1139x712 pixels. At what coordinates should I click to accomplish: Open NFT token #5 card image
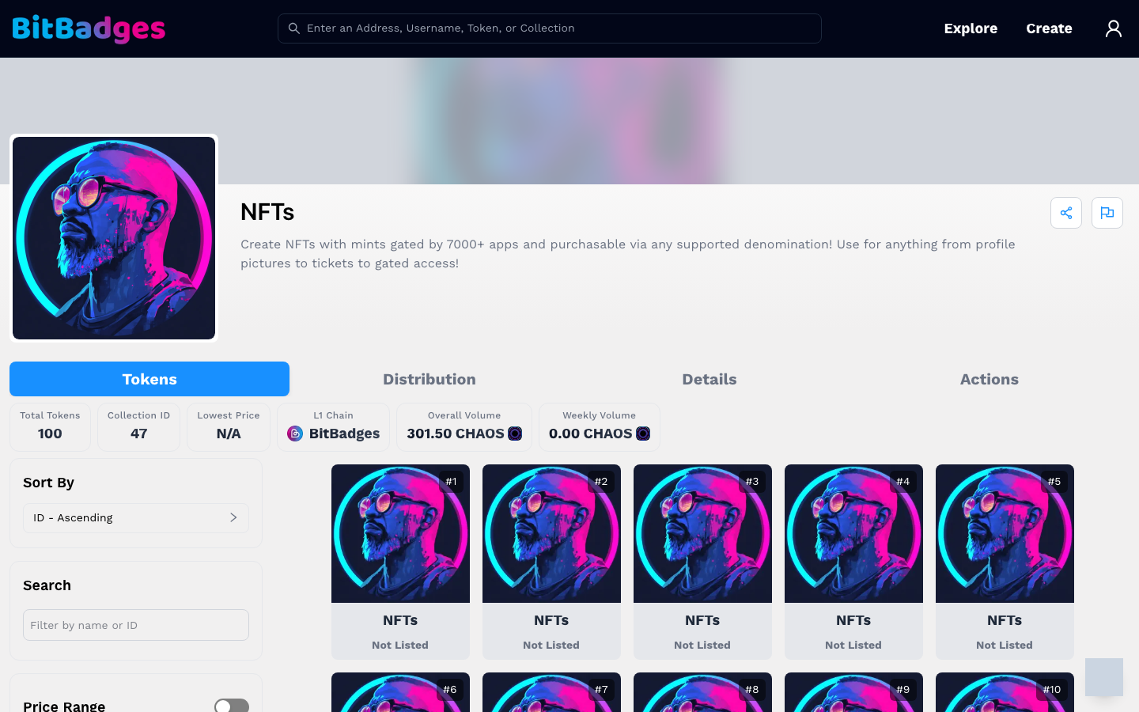point(1005,533)
